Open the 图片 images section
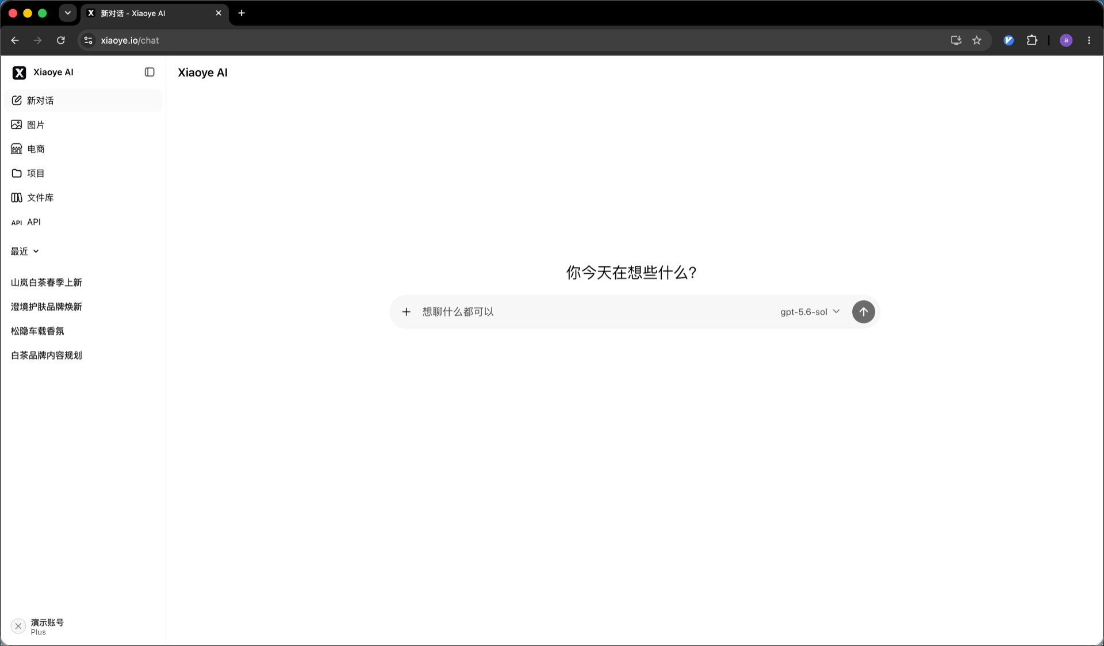The width and height of the screenshot is (1104, 646). pos(83,125)
